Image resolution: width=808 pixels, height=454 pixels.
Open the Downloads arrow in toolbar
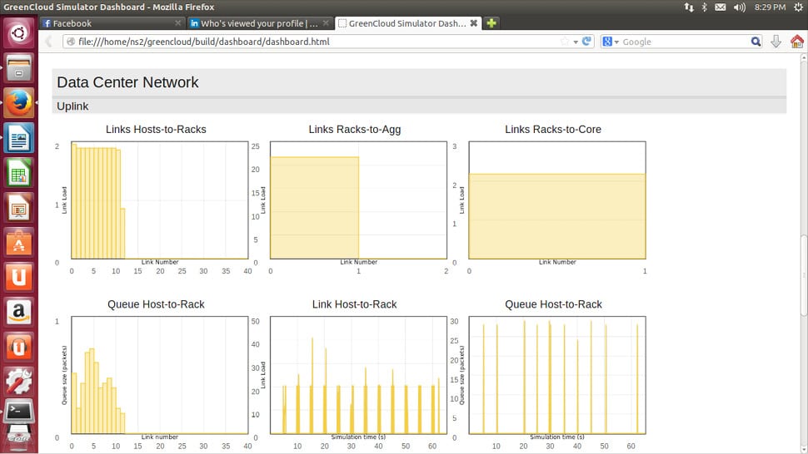(776, 42)
